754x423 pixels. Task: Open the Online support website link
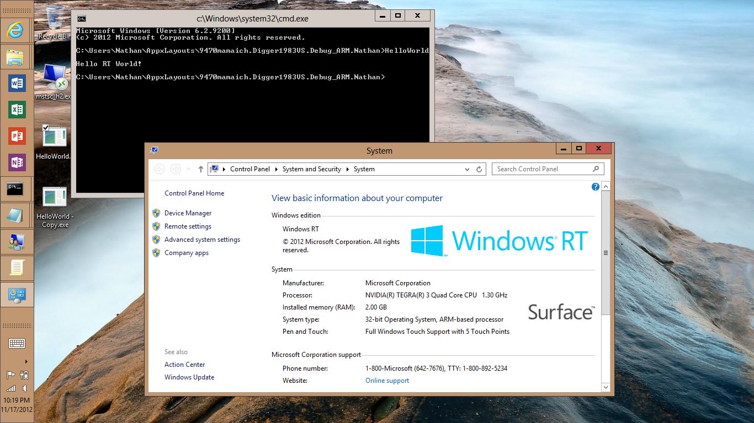387,381
